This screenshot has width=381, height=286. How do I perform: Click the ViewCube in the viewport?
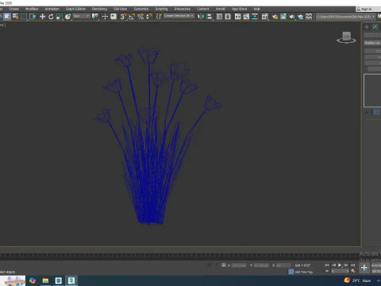coord(346,37)
